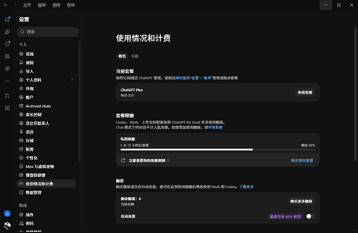The image size is (358, 233).
Task: Switch to the 分析 tab
Action: tap(135, 56)
